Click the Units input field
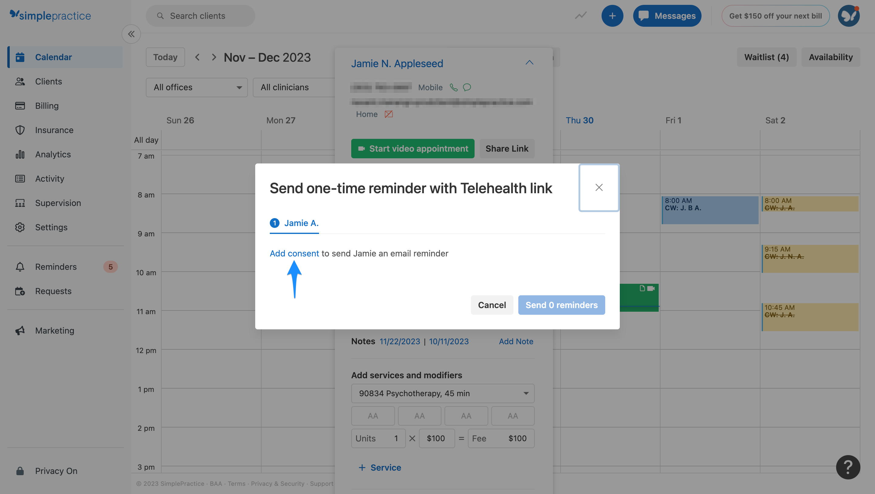The image size is (875, 494). pos(378,438)
